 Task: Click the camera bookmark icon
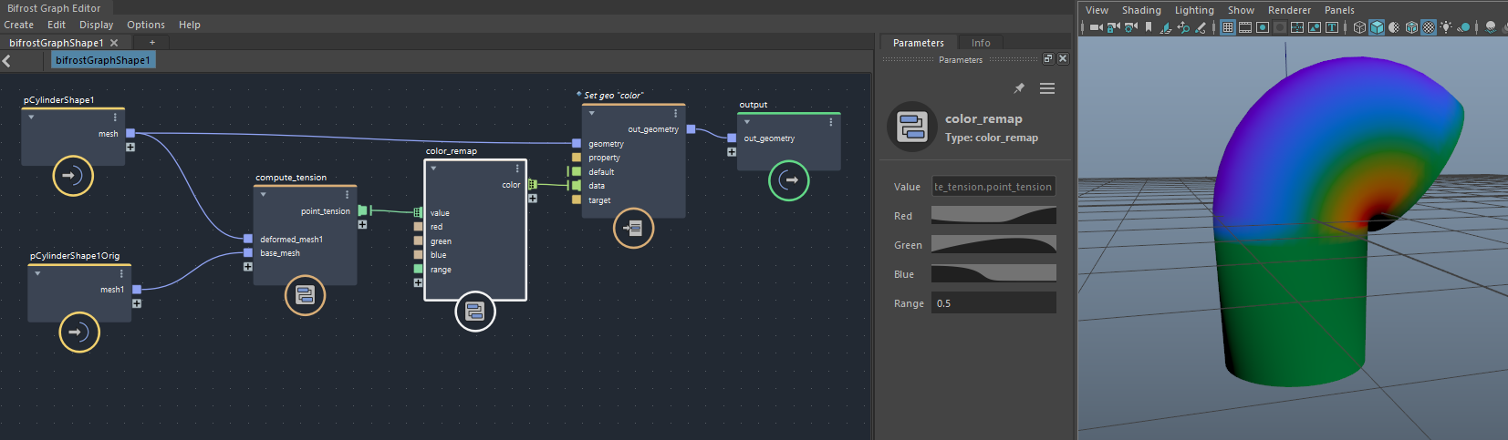1149,27
